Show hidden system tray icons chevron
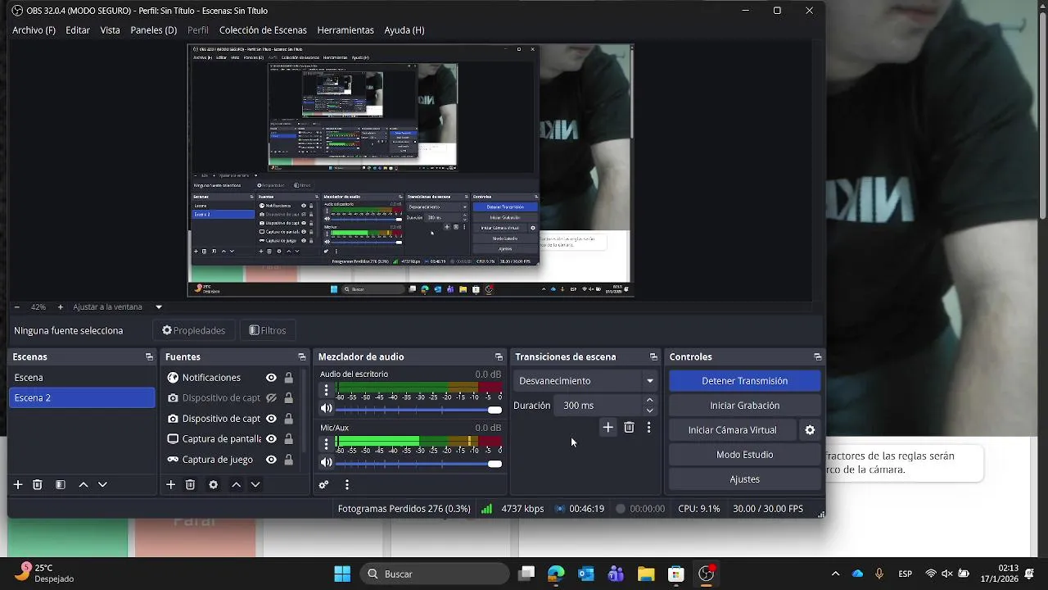 pyautogui.click(x=835, y=574)
